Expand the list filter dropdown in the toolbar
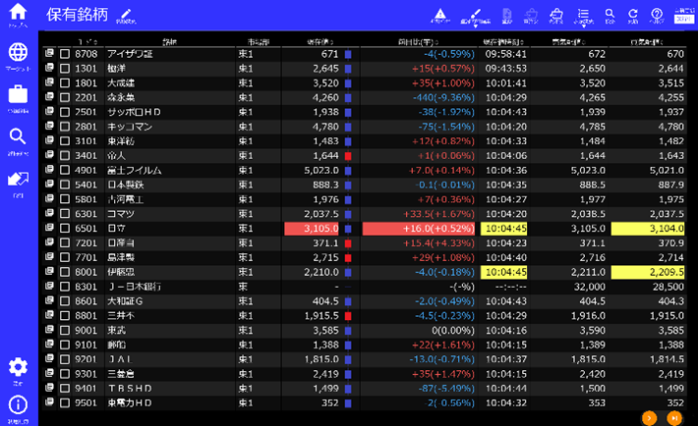Screen dimensions: 698x426 tap(583, 17)
